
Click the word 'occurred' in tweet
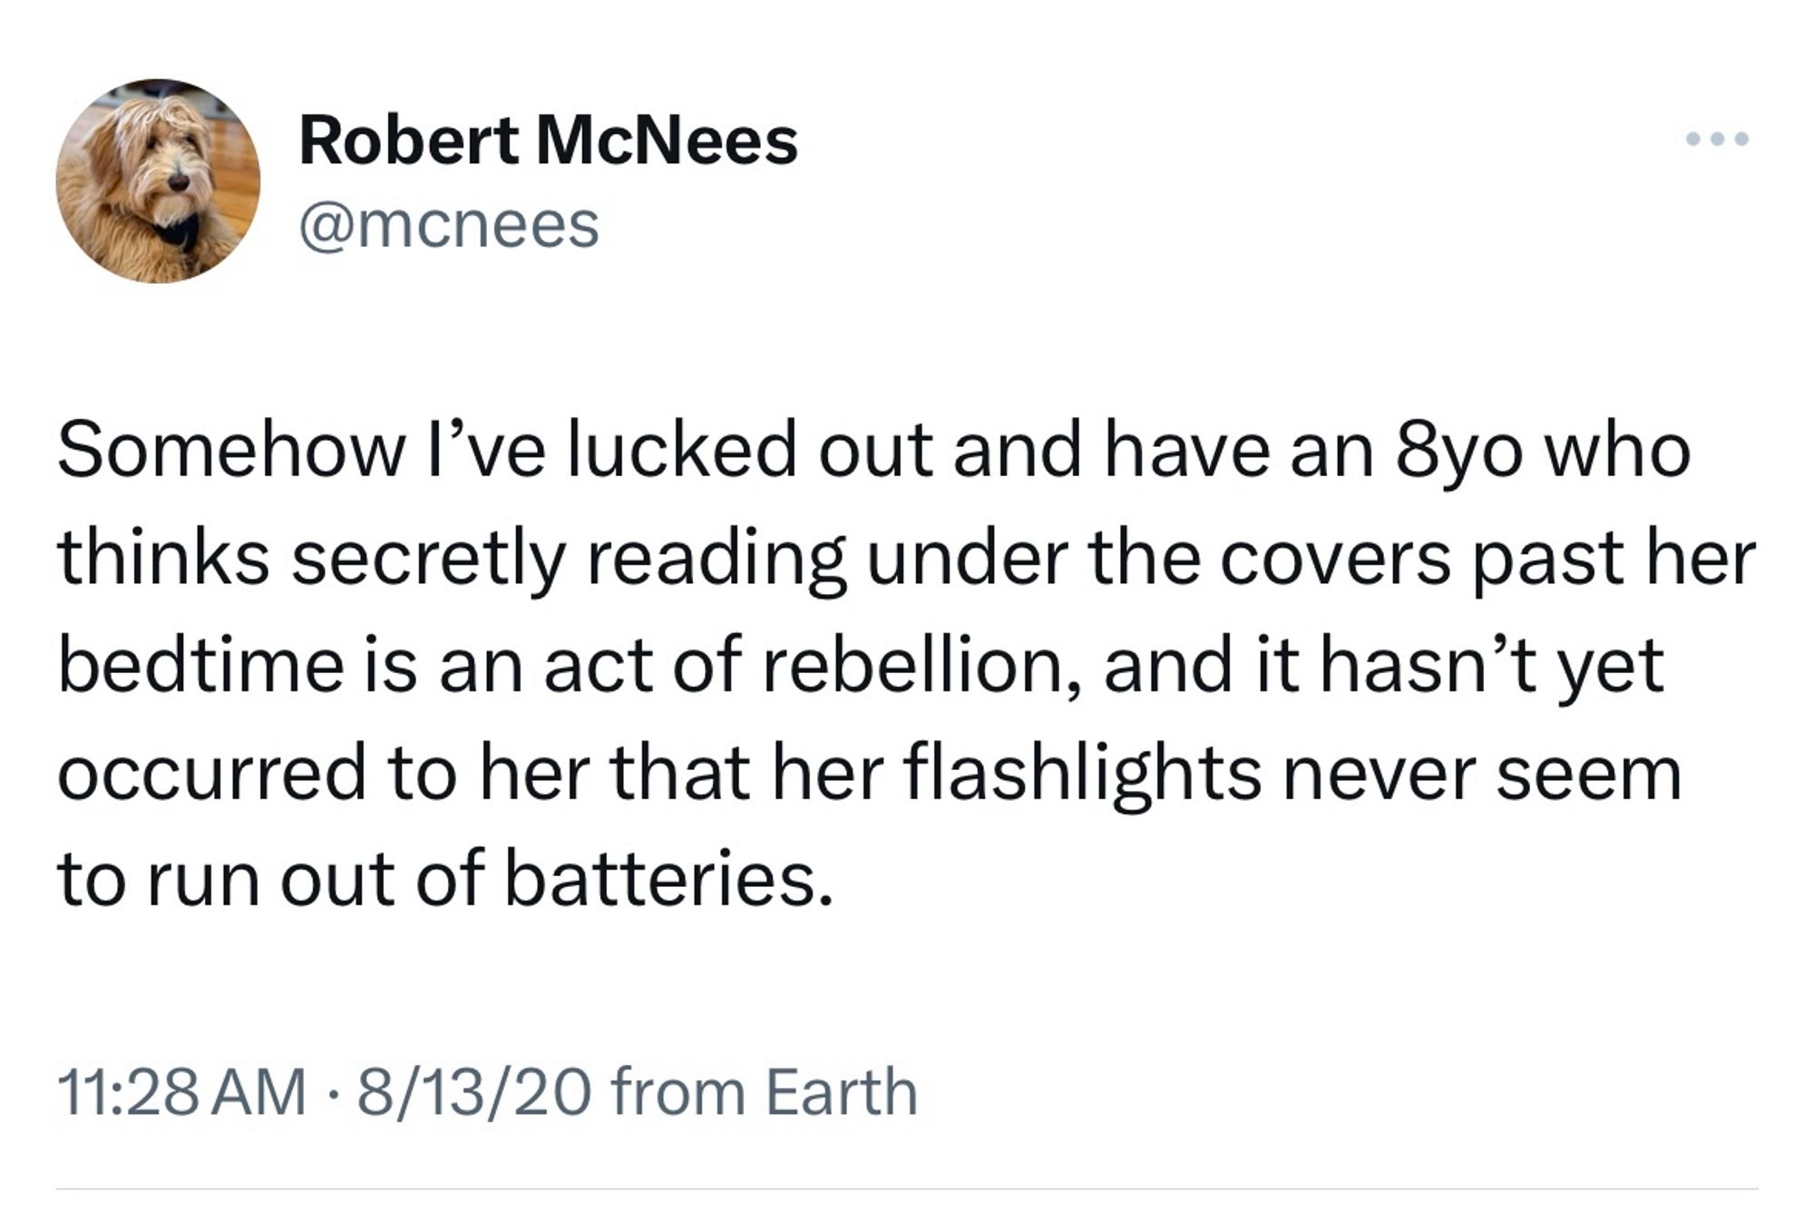point(212,774)
